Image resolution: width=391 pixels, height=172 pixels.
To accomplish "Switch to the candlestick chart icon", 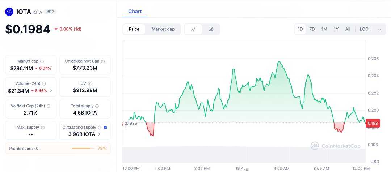I will tap(211, 29).
